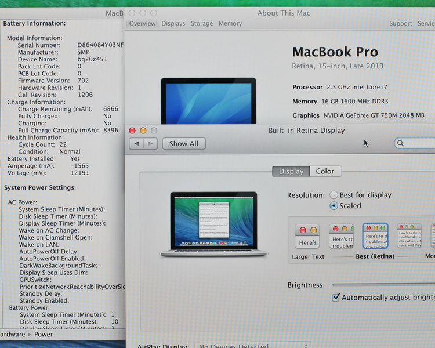Click the Battery Information heading

34,23
